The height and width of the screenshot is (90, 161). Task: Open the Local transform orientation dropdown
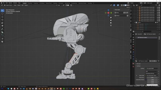[x=59, y=5]
